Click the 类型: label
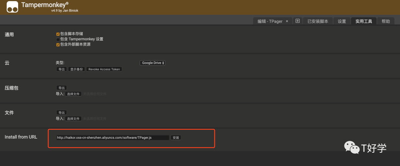Viewport: 400px width, 166px height. pyautogui.click(x=60, y=63)
